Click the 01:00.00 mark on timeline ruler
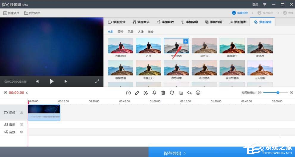Image resolution: width=295 pixels, height=157 pixels. [x=155, y=101]
